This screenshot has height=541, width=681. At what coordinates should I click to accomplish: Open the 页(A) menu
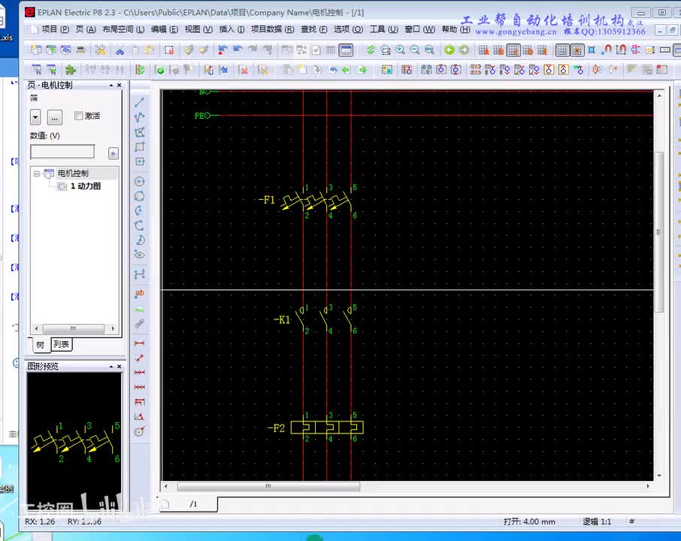point(86,29)
